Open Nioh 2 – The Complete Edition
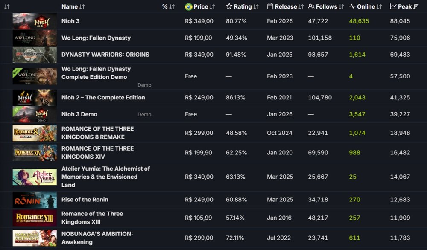The height and width of the screenshot is (250, 427). [x=103, y=97]
